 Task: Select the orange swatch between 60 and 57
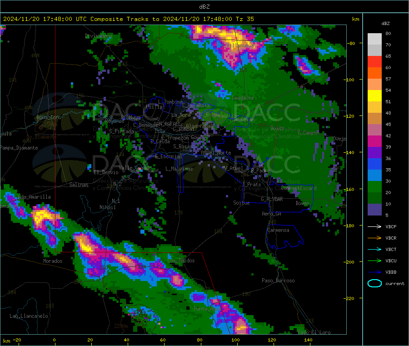pos(374,73)
